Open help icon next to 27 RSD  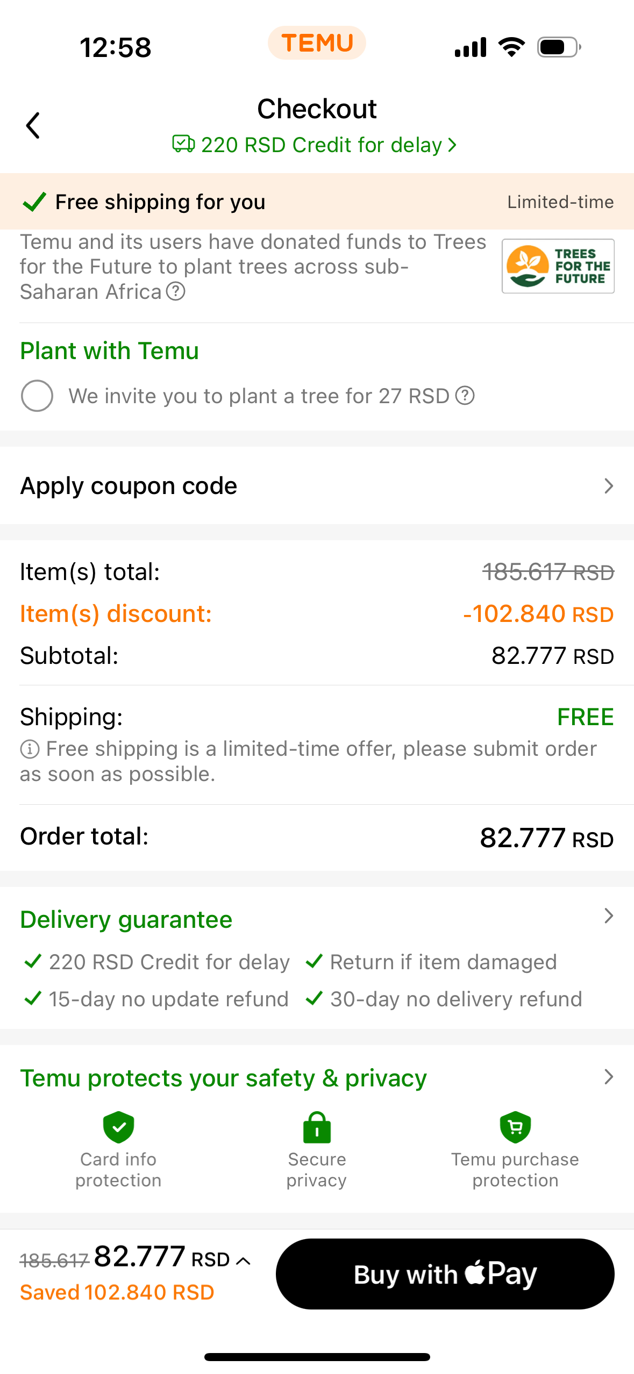point(465,396)
